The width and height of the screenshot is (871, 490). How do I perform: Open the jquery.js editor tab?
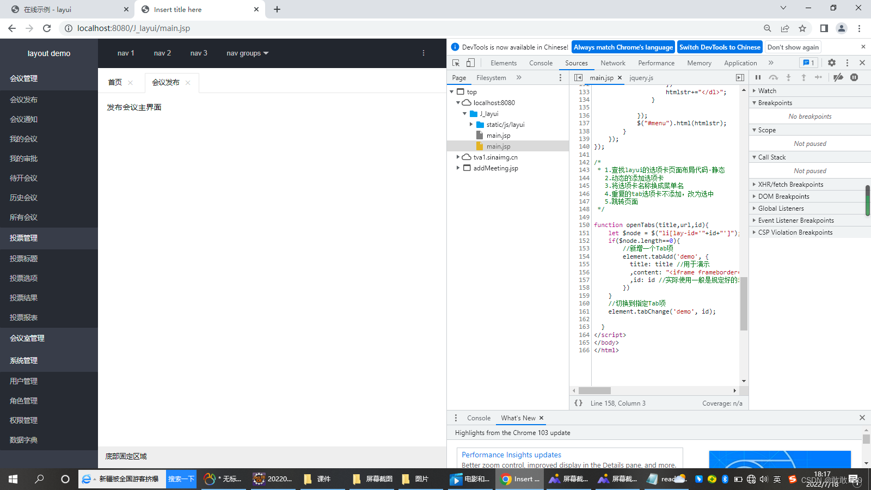641,77
